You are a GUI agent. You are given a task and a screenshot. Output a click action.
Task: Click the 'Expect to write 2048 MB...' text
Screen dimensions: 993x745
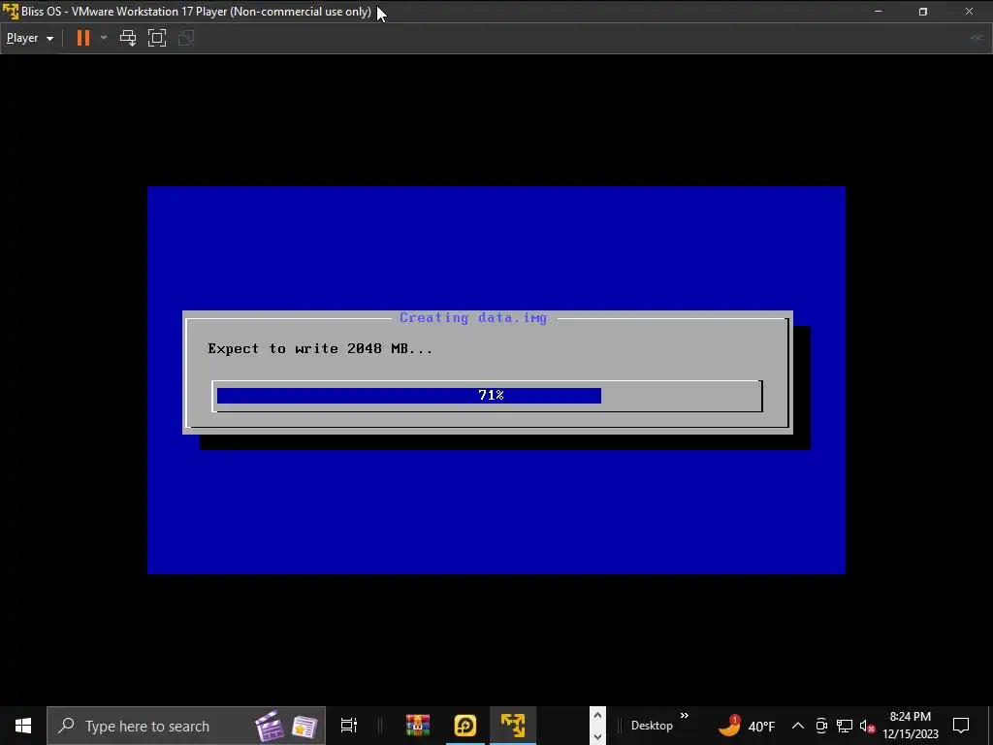pyautogui.click(x=320, y=348)
